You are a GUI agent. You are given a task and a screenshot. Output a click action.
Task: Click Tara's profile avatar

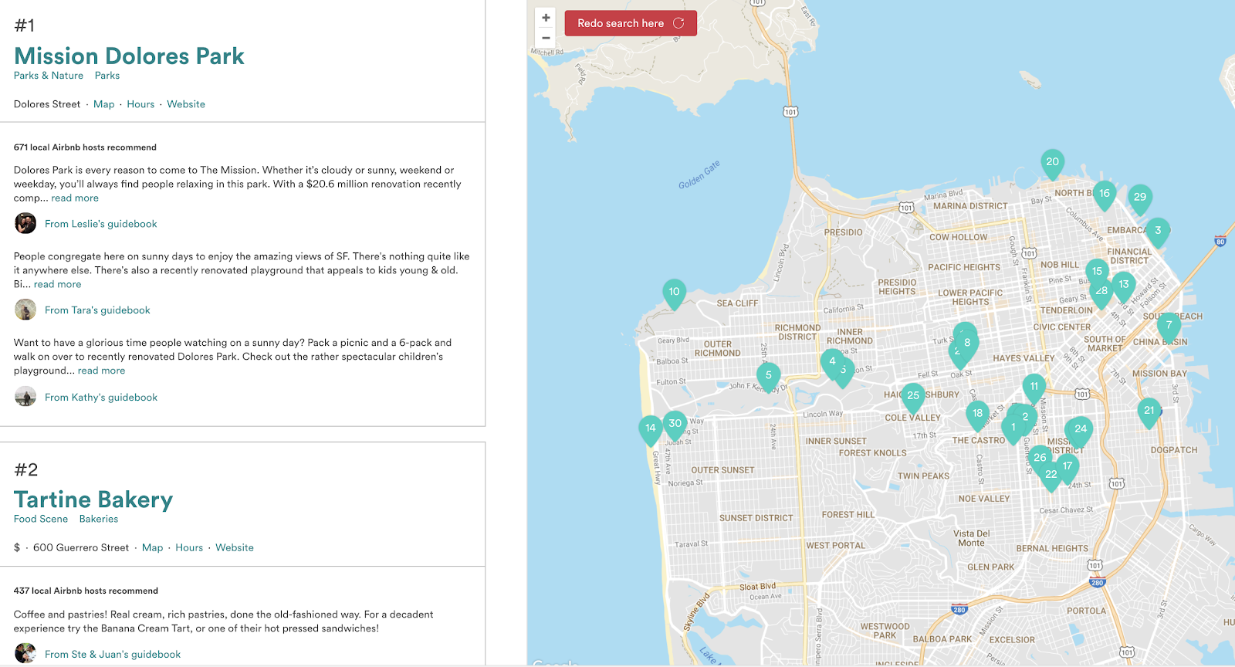tap(25, 310)
